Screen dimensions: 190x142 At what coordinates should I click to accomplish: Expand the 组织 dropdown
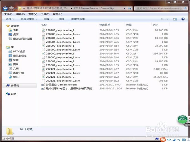coord(10,19)
